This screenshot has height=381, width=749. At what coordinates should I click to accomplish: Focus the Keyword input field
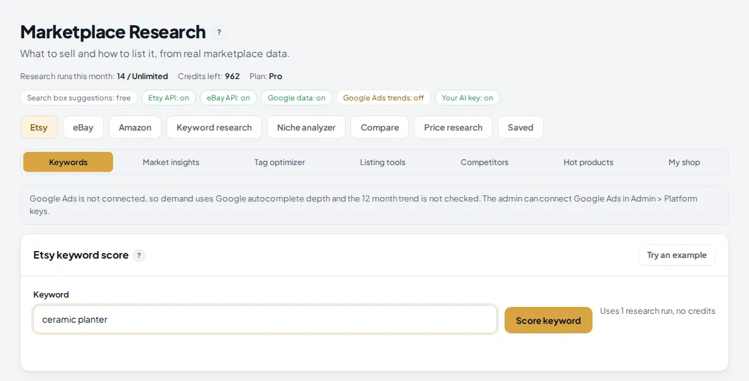pyautogui.click(x=265, y=319)
